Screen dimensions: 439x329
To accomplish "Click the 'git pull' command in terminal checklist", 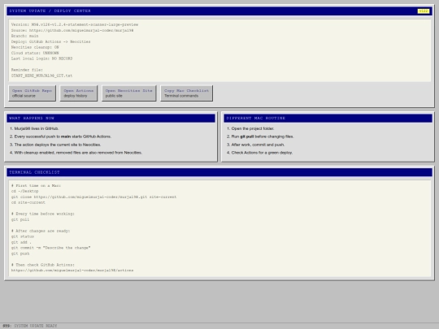I will click(x=20, y=219).
